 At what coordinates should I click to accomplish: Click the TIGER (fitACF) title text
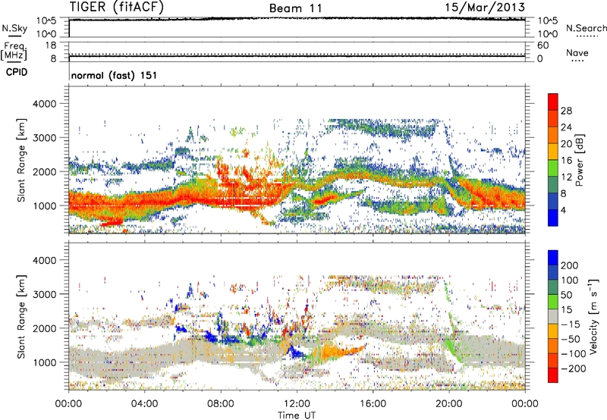[x=117, y=8]
